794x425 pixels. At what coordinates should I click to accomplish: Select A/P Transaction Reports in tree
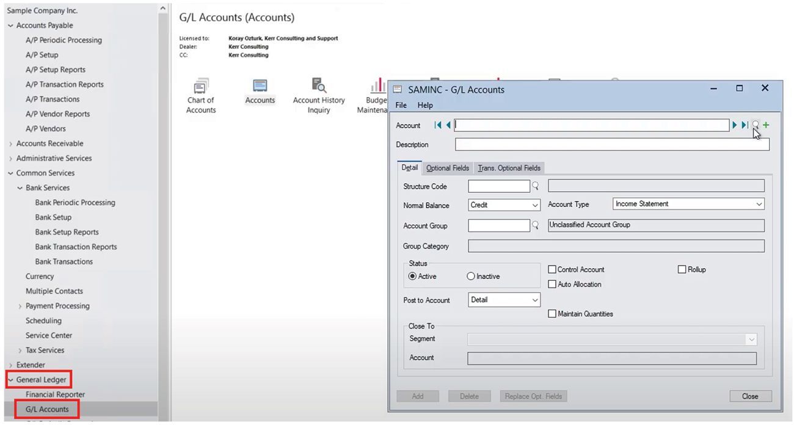pyautogui.click(x=65, y=84)
